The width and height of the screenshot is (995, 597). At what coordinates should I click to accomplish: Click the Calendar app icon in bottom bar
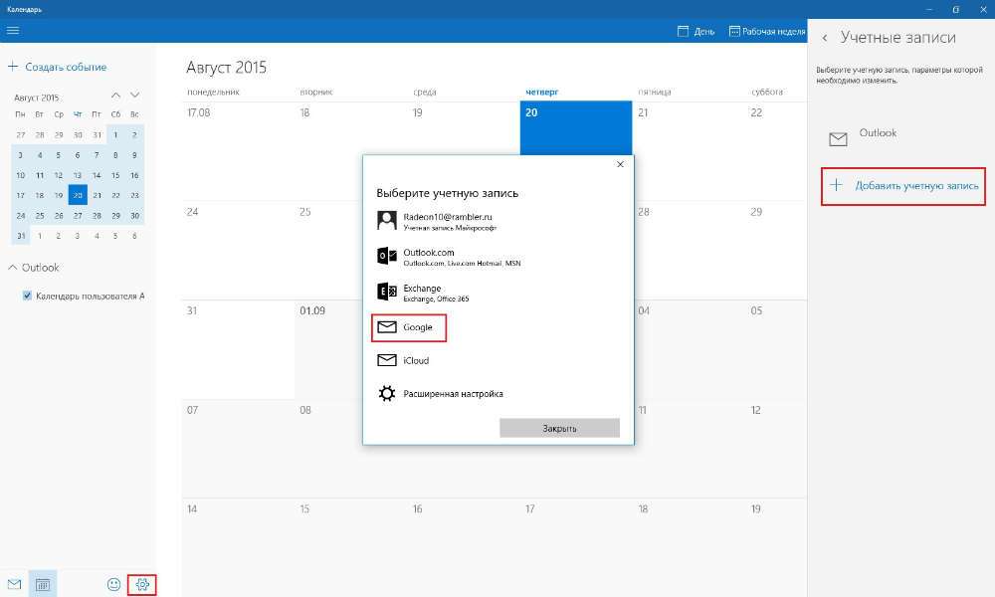43,584
